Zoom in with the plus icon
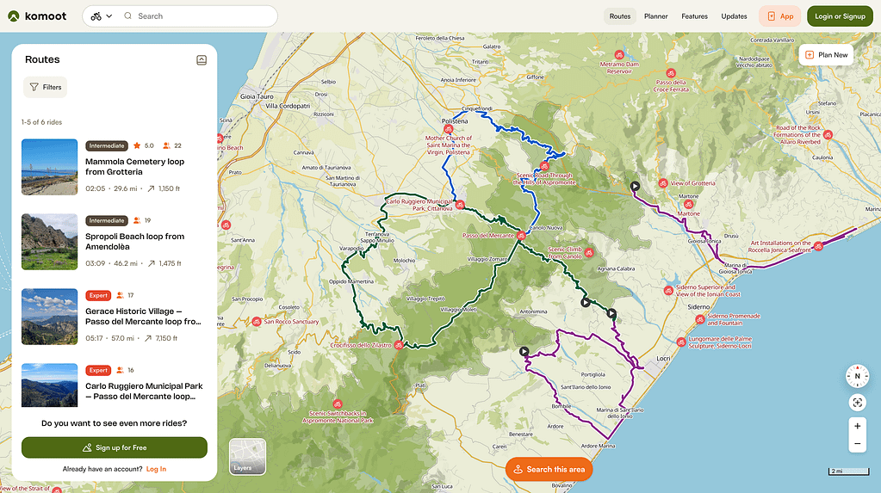This screenshot has width=881, height=493. click(857, 426)
